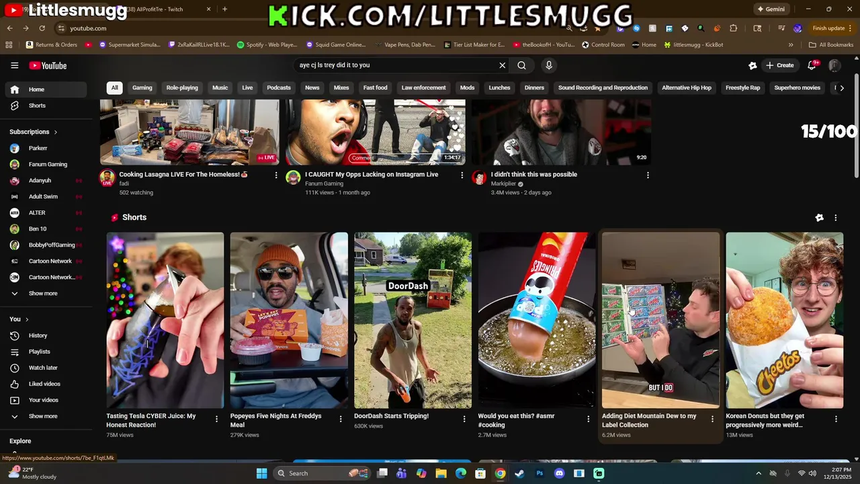Clear the search box with X
This screenshot has width=860, height=484.
(x=502, y=65)
